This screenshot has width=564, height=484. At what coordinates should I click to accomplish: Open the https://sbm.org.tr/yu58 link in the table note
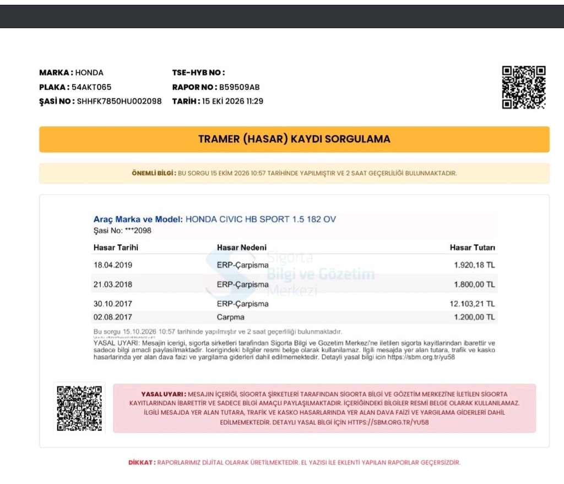coord(421,358)
